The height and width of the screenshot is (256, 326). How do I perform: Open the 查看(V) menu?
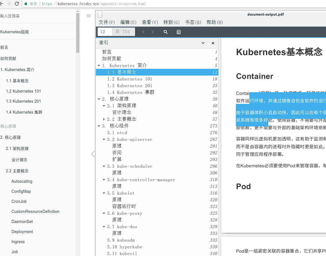150,22
